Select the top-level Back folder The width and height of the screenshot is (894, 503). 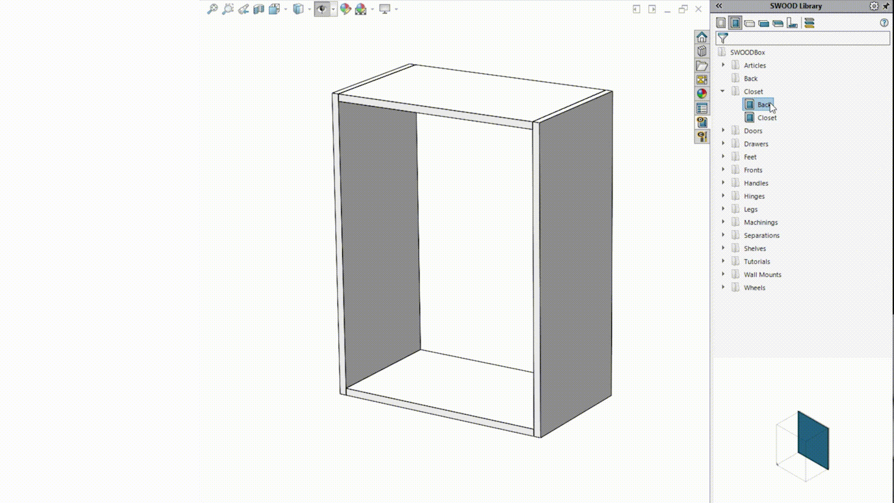tap(751, 78)
